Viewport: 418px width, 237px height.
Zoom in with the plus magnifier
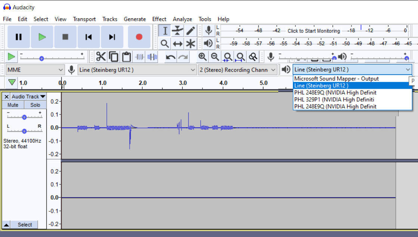click(x=202, y=57)
